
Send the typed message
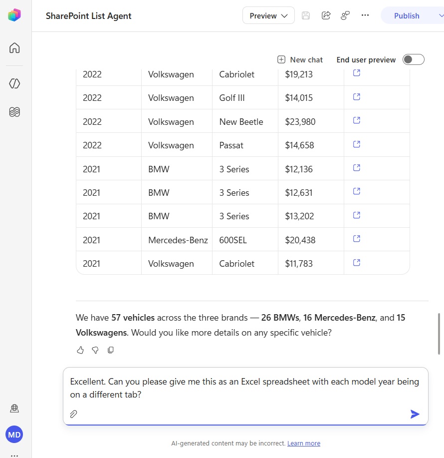[415, 414]
